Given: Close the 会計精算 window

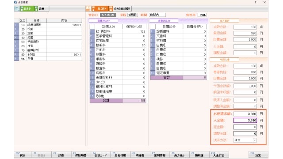Looking at the screenshot, I should [x=264, y=2].
